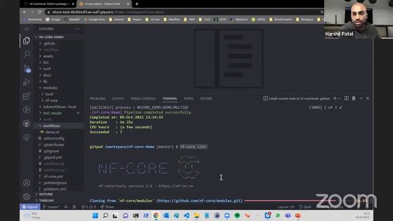Expand the docs folder
This screenshot has height=221, width=393.
pyautogui.click(x=59, y=75)
